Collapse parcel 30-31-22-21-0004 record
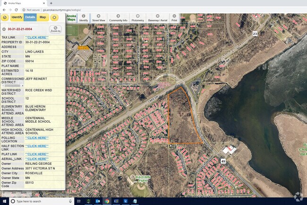The width and height of the screenshot is (307, 205). click(x=4, y=29)
